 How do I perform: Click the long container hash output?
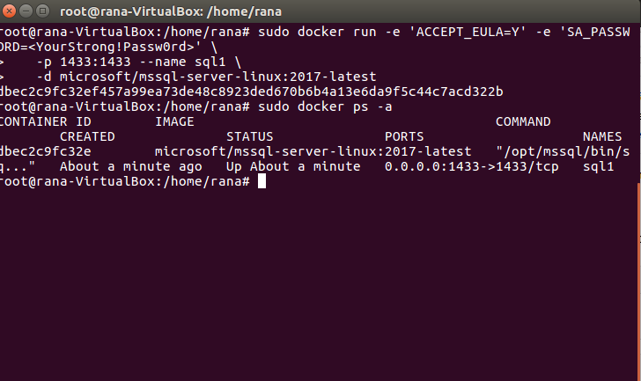click(x=252, y=92)
